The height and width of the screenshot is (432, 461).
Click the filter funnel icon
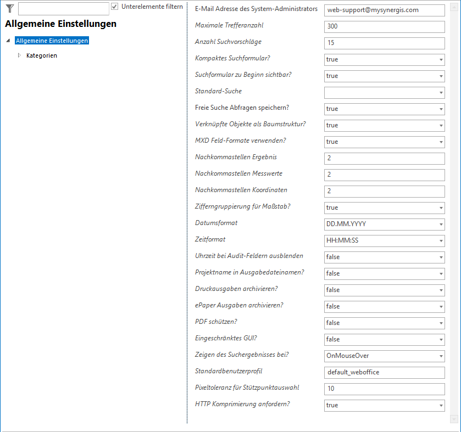[9, 8]
